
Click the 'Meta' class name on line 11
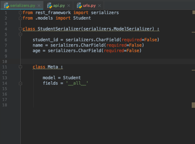(53, 67)
